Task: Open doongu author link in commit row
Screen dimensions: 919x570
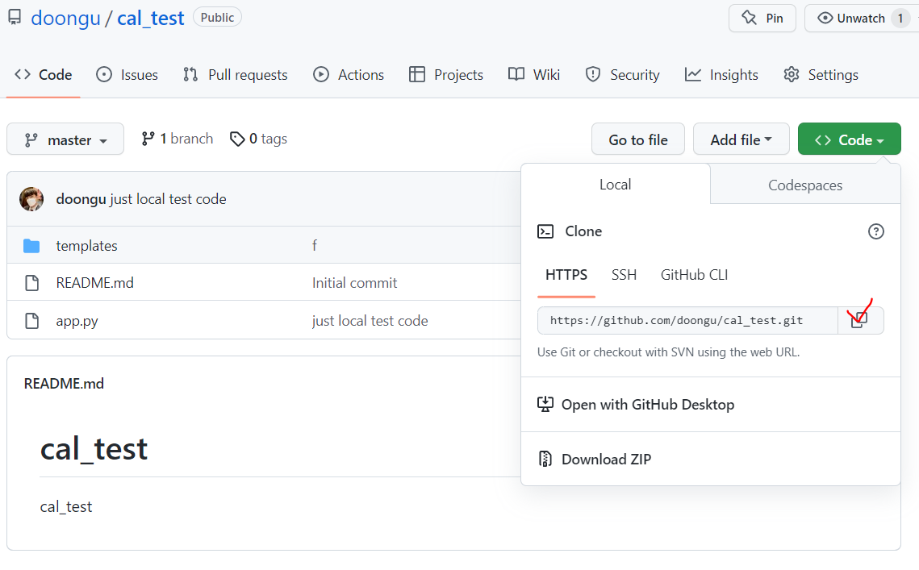Action: (x=81, y=199)
